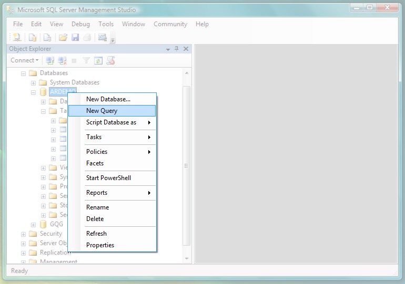Open Object Explorer window position dropdown arrow
405x284 pixels.
click(168, 49)
